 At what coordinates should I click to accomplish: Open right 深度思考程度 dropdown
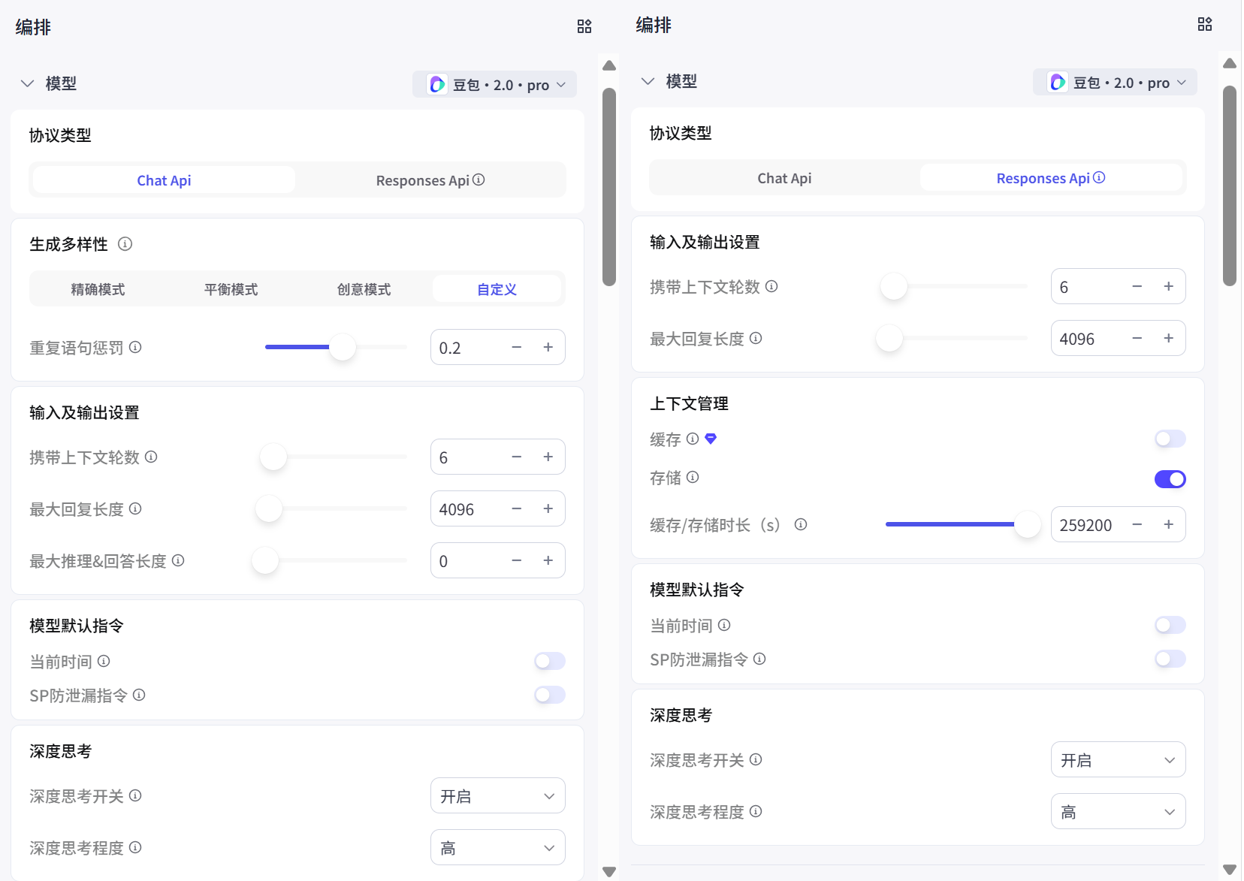[1119, 811]
